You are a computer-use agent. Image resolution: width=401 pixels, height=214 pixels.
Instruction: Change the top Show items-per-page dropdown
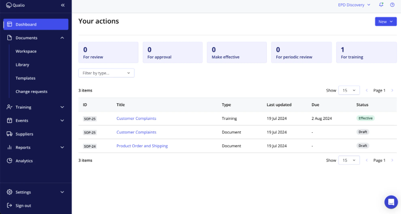point(349,91)
